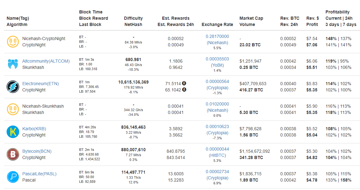Click the Altcommunity coin logo

coord(13,64)
